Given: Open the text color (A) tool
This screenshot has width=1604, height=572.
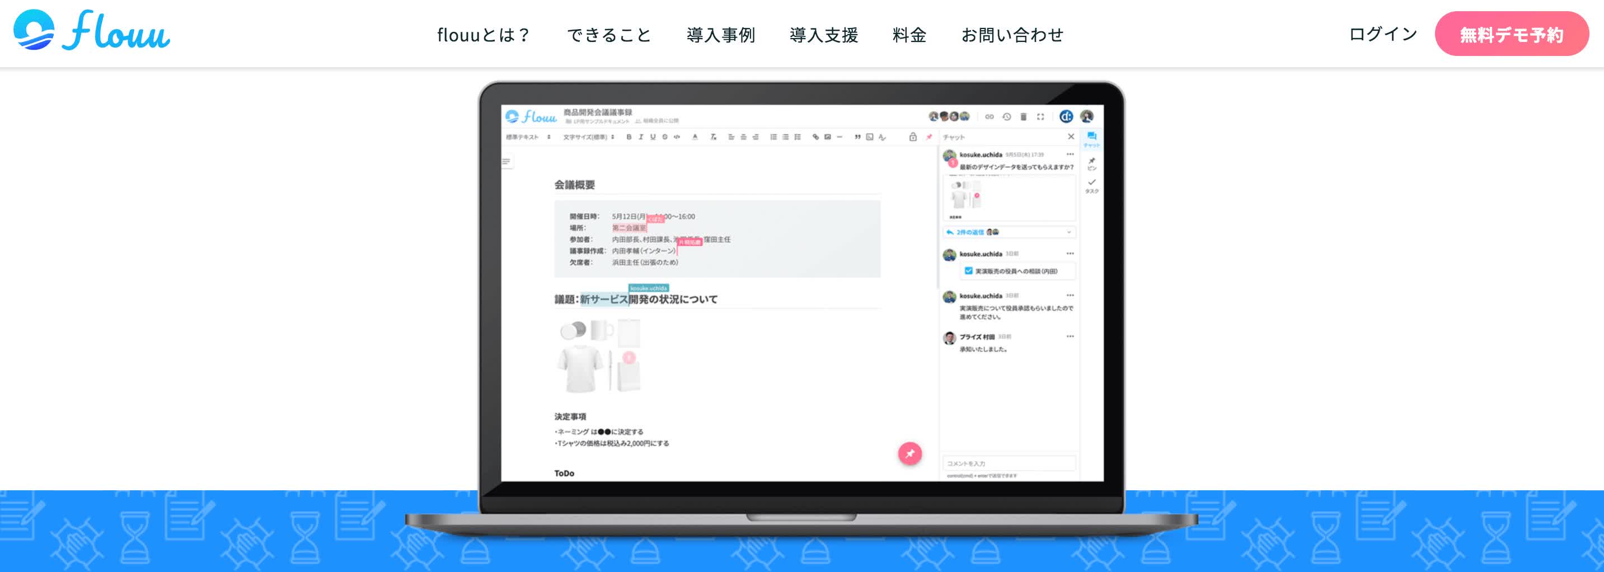Looking at the screenshot, I should [x=695, y=137].
